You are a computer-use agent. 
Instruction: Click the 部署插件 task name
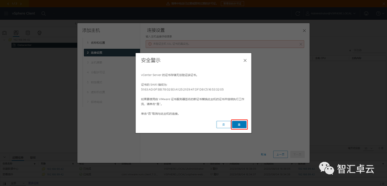[x=8, y=174]
